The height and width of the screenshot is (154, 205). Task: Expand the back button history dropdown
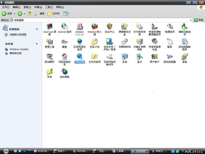(14, 13)
